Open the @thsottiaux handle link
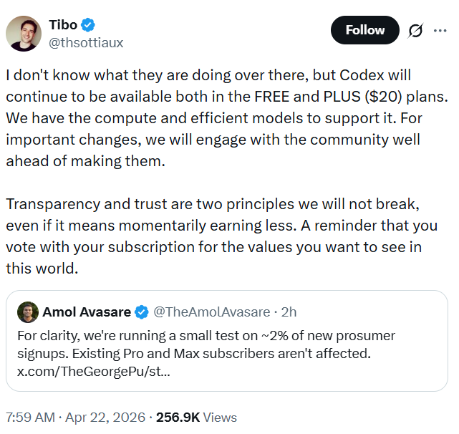Viewport: 459px width, 434px height. [x=86, y=43]
